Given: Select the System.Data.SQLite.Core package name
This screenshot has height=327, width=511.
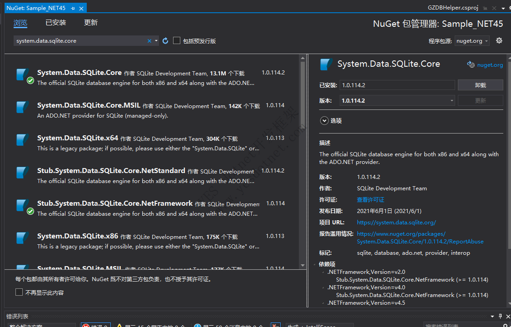Looking at the screenshot, I should [x=79, y=73].
